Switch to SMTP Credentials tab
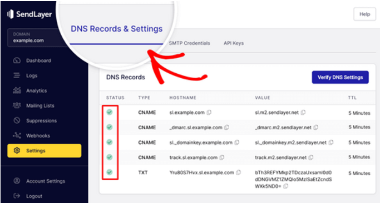Image resolution: width=380 pixels, height=203 pixels. pos(189,43)
